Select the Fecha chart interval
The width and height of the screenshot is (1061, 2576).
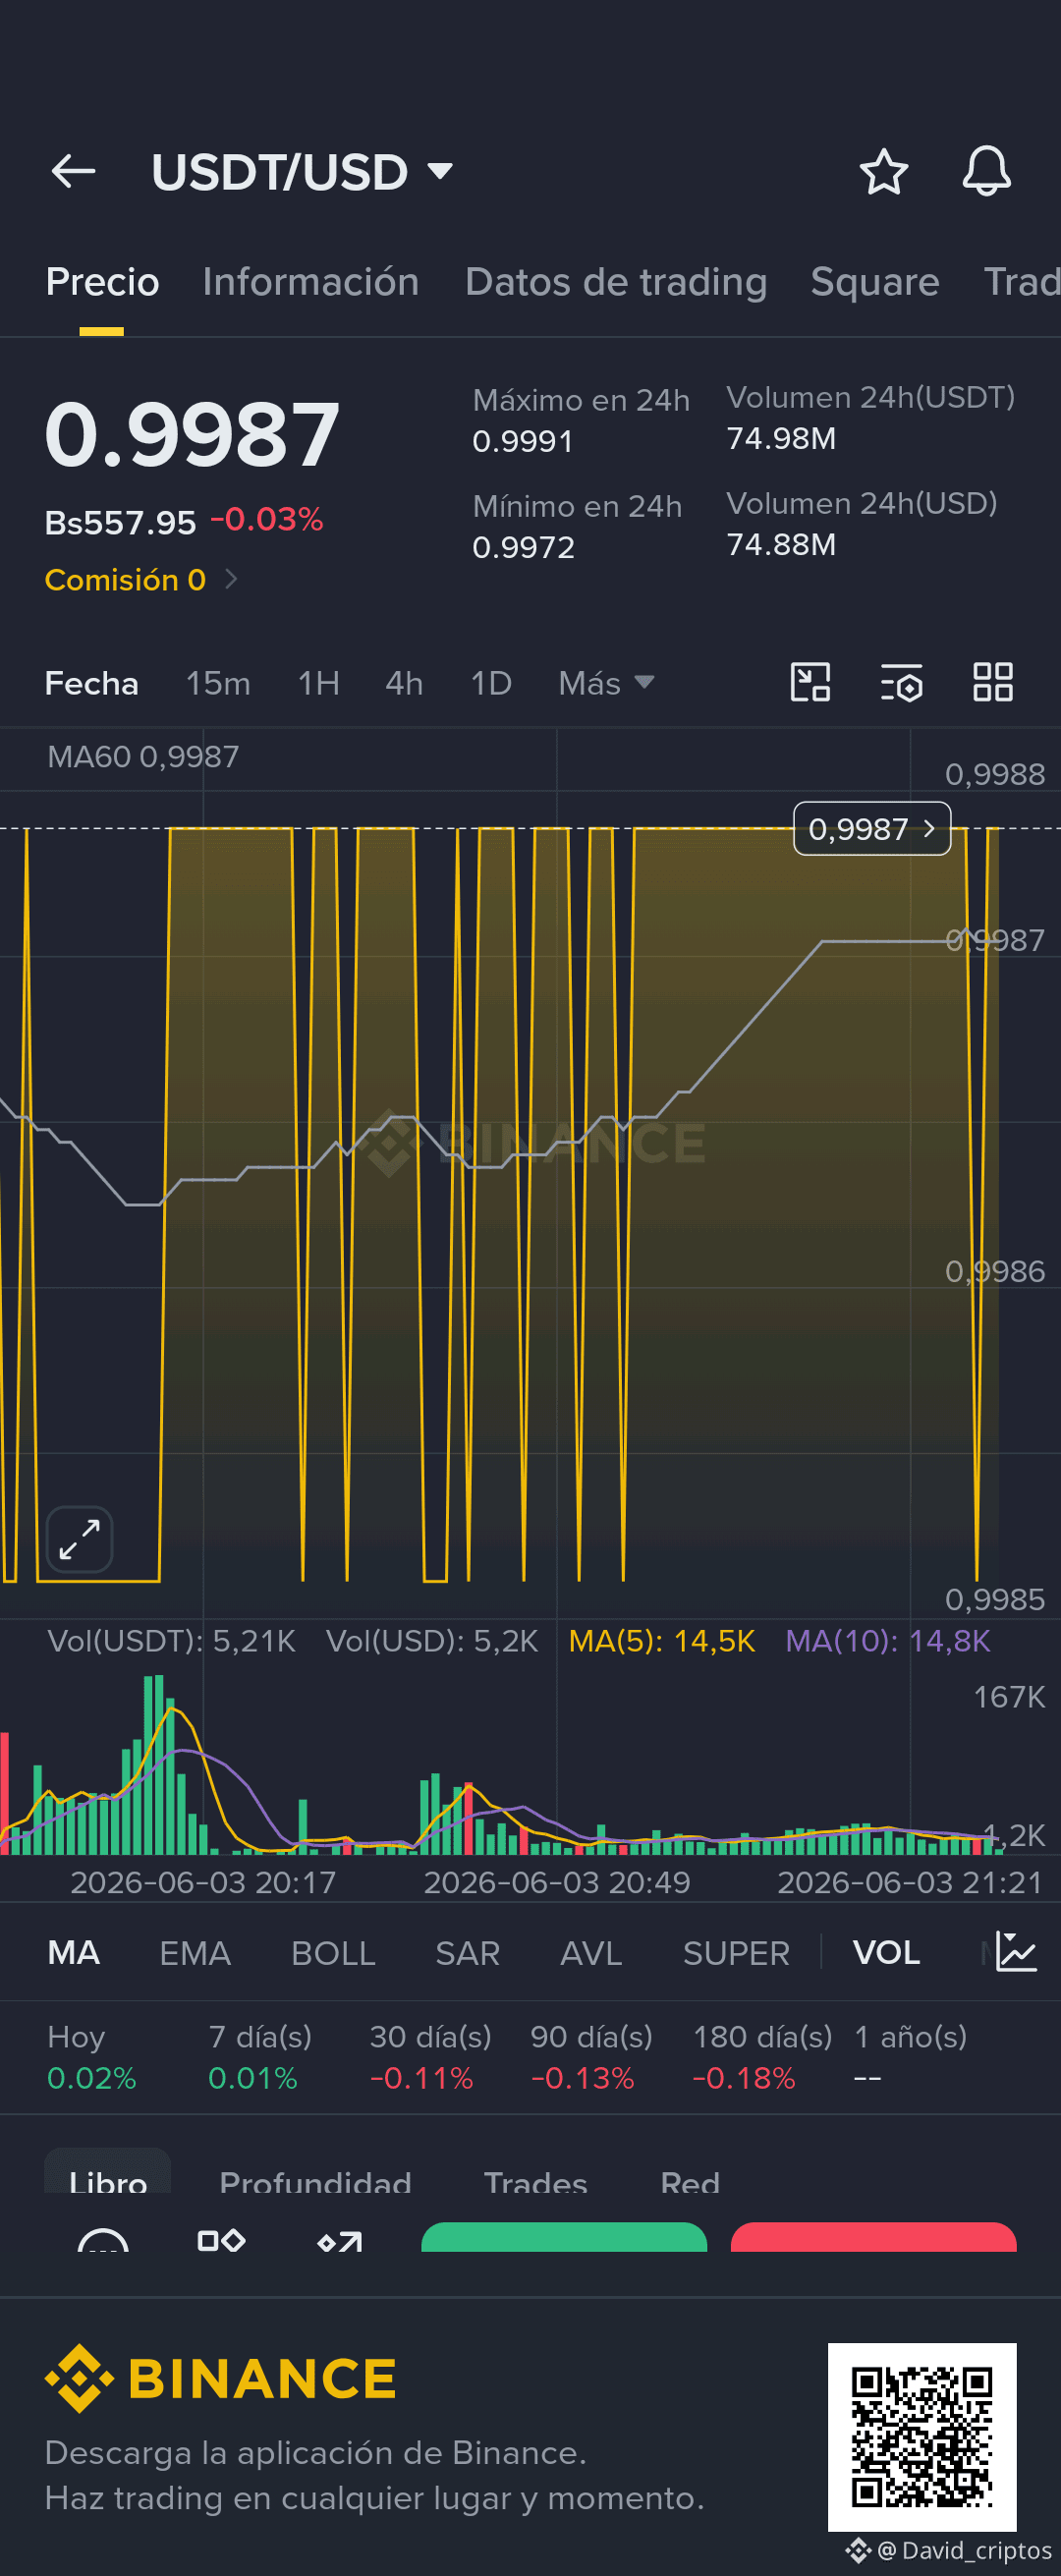(x=92, y=684)
